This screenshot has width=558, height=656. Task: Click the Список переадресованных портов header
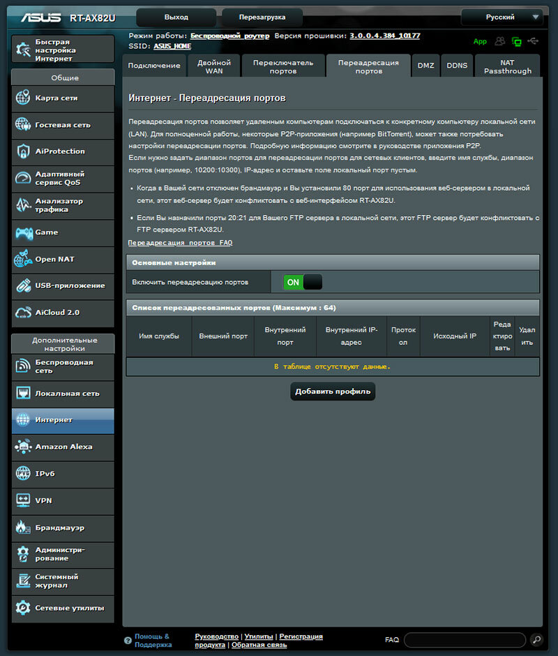point(333,308)
